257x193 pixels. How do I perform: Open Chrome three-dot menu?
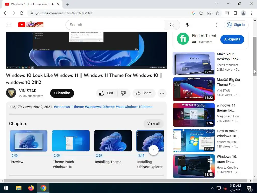click(251, 13)
